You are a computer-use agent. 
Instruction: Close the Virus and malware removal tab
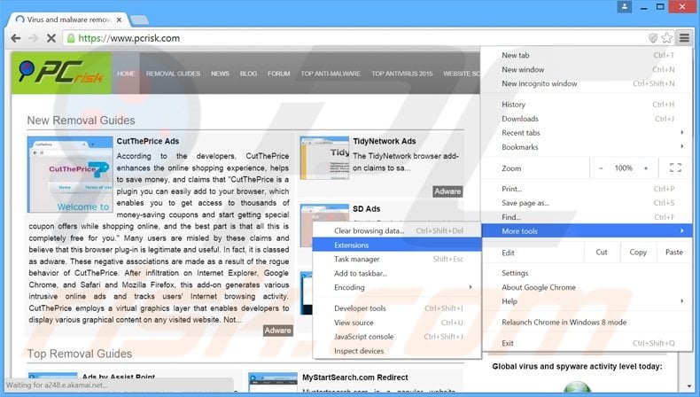[x=119, y=19]
